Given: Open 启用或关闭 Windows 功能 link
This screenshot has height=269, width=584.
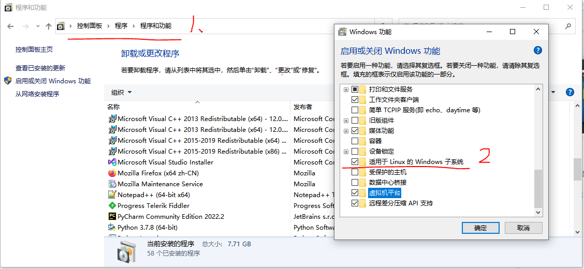Looking at the screenshot, I should point(53,81).
